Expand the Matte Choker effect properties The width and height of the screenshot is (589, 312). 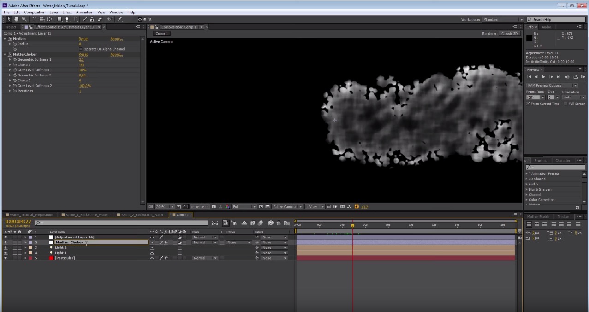pos(4,54)
